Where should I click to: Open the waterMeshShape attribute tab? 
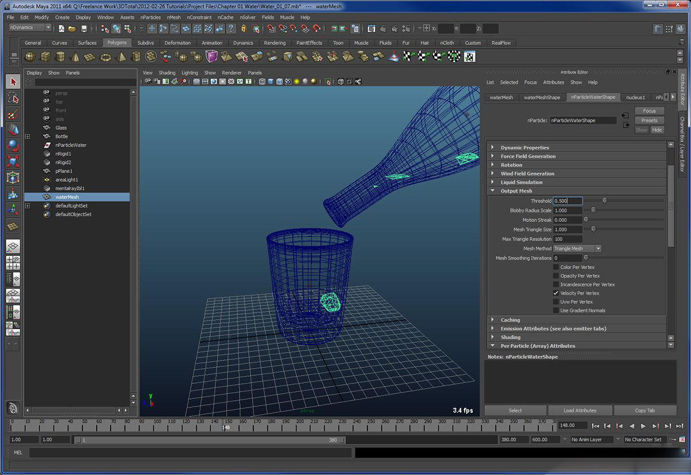click(x=542, y=97)
